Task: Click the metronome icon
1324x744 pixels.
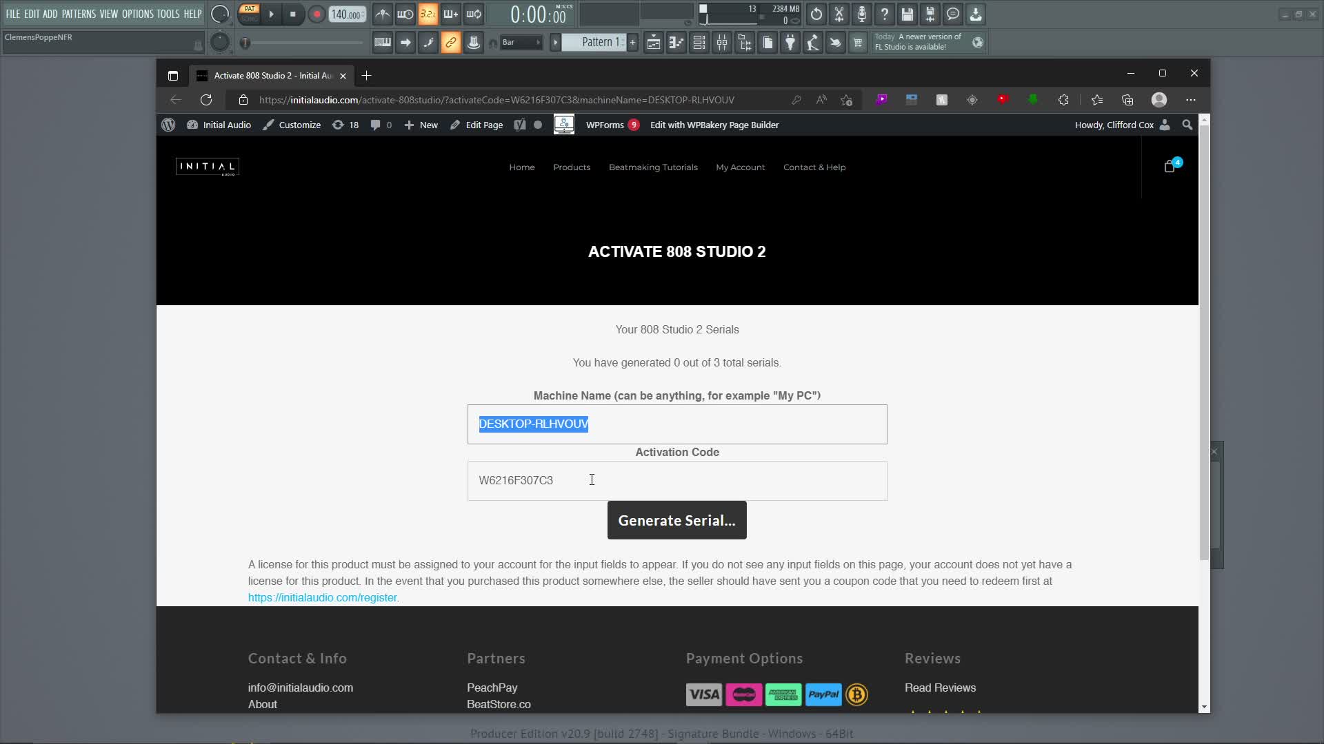Action: [x=383, y=14]
